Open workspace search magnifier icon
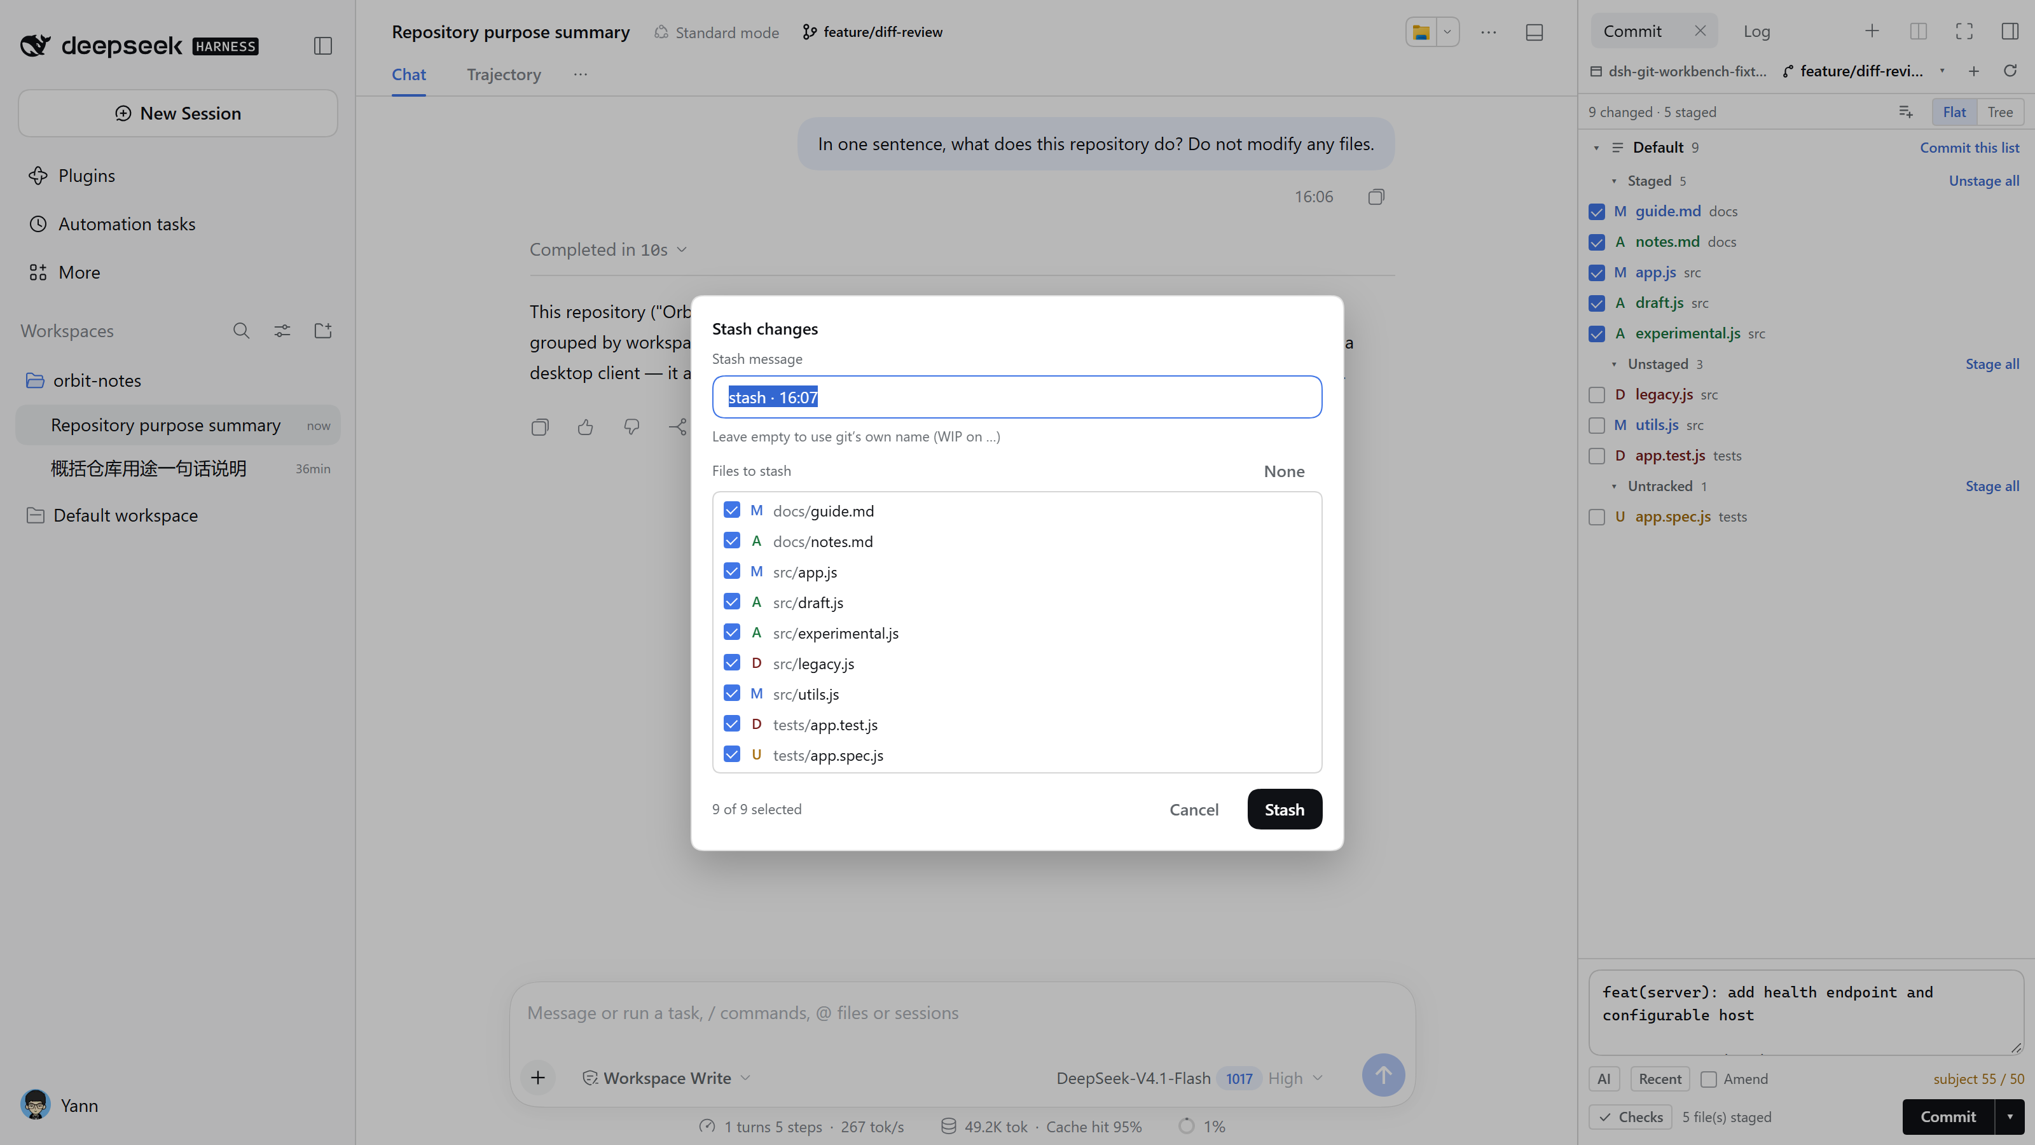Screen dimensions: 2035x1145 [x=241, y=330]
